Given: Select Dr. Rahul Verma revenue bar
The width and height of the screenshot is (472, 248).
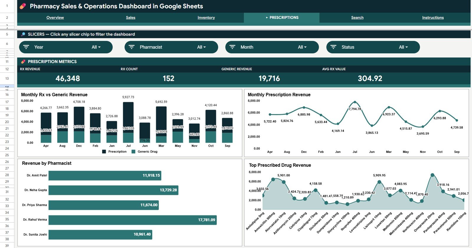Looking at the screenshot, I should coord(133,220).
